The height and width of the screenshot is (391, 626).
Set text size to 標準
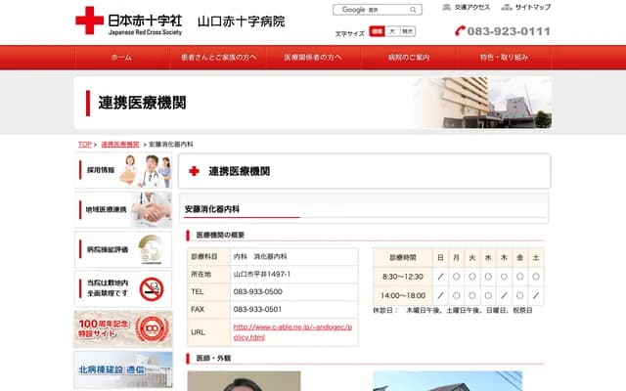point(378,31)
